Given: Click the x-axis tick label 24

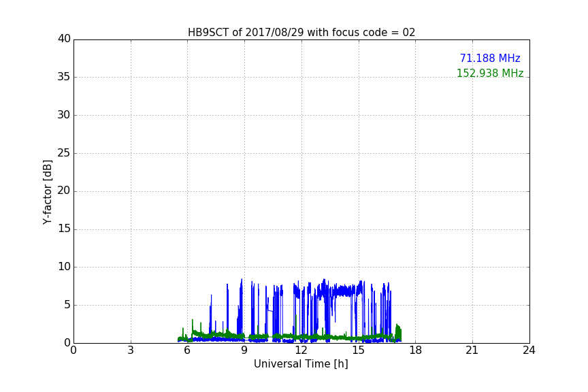Looking at the screenshot, I should pyautogui.click(x=529, y=350).
